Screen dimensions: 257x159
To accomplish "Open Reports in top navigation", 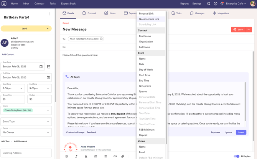I will (185, 3).
